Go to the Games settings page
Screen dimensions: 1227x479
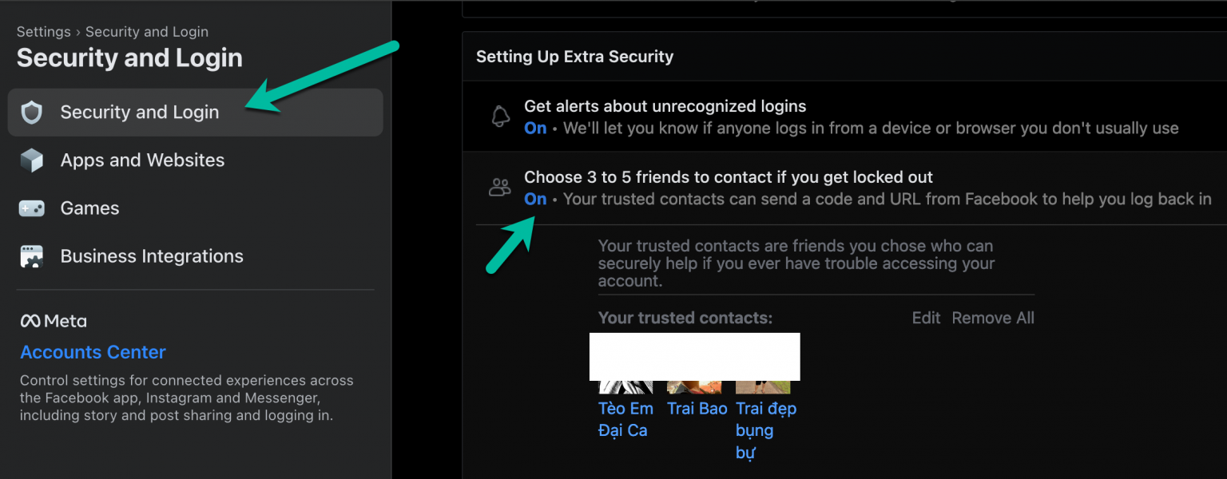click(89, 208)
